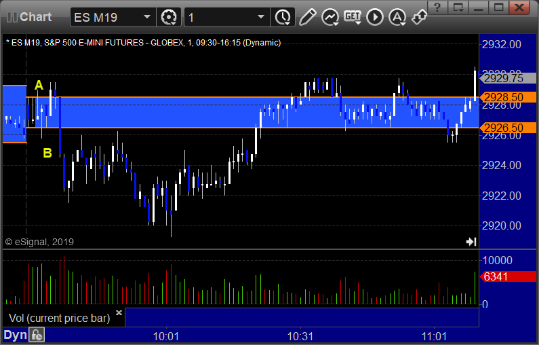Click the 2932.00 price axis label
The width and height of the screenshot is (539, 345).
502,44
